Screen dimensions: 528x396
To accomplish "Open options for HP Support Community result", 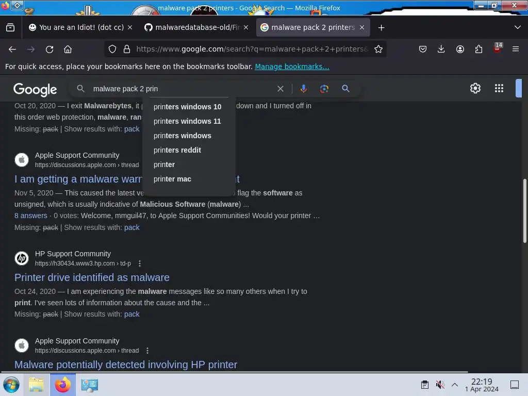I will click(x=140, y=263).
